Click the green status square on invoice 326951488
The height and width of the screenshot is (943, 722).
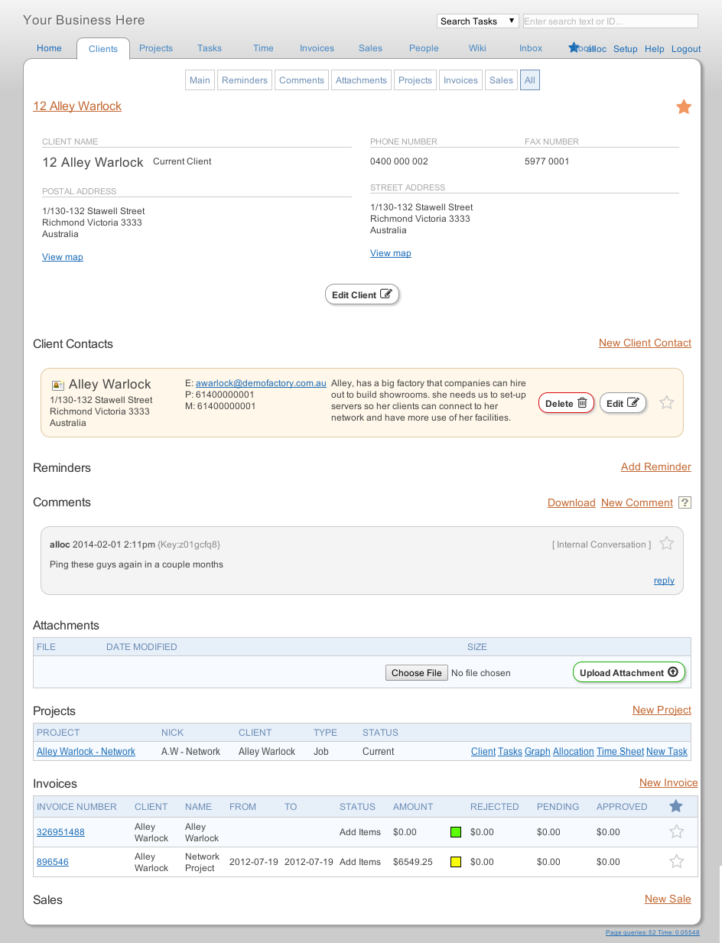(456, 832)
